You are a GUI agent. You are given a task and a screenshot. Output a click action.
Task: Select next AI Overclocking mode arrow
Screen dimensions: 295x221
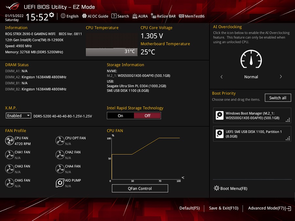(281, 77)
